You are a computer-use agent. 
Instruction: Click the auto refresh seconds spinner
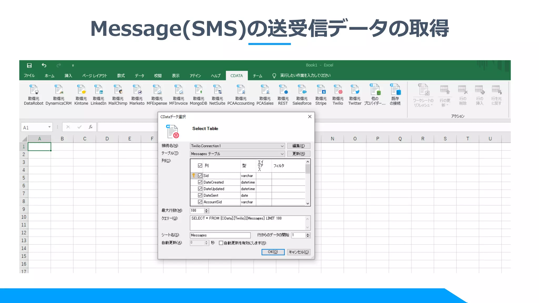tap(206, 243)
